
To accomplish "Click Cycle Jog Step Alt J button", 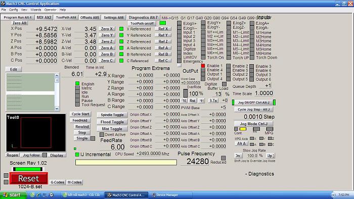I will (253, 110).
